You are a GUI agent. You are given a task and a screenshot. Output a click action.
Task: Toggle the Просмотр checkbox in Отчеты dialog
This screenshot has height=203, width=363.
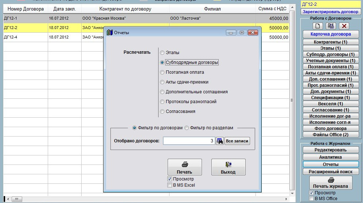[169, 179]
